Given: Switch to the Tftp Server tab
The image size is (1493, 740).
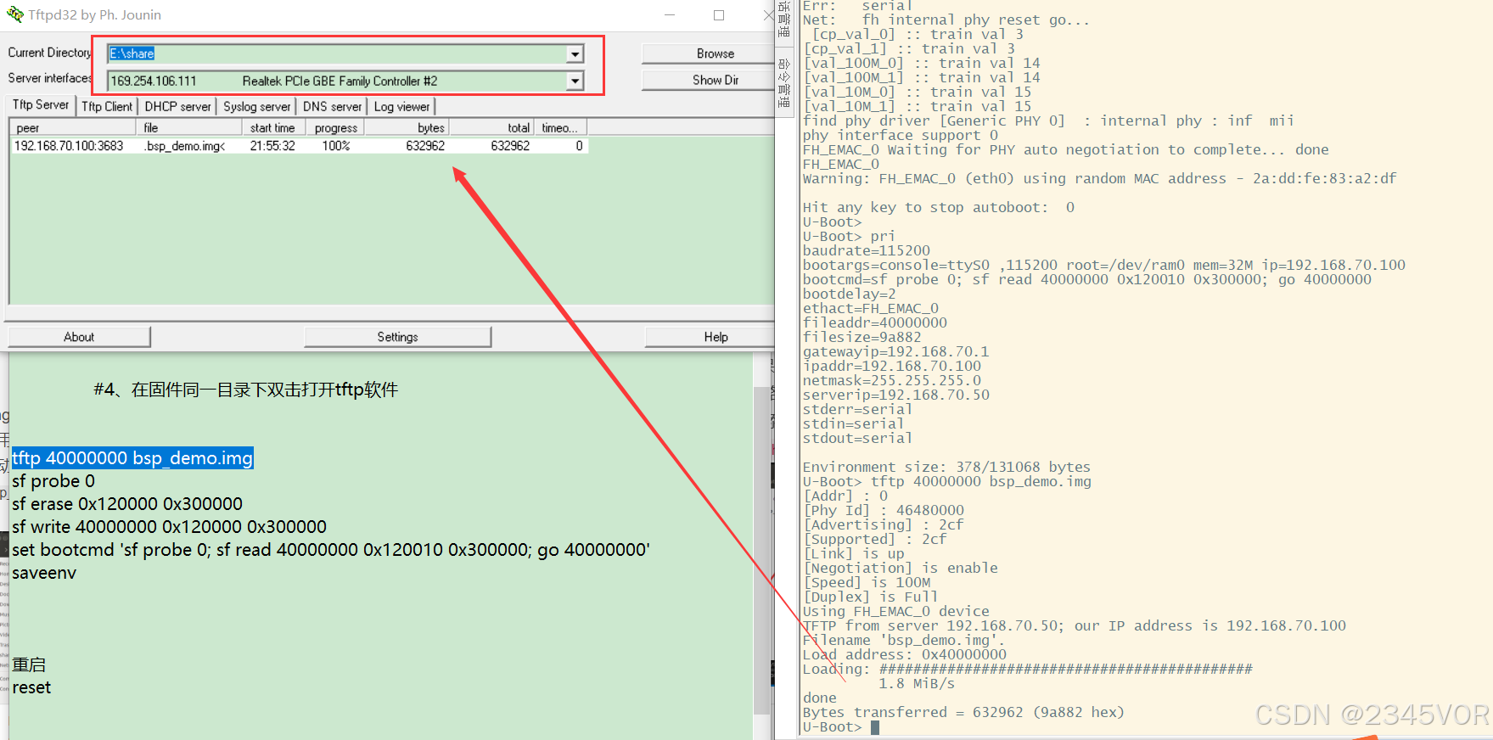Looking at the screenshot, I should (x=41, y=105).
